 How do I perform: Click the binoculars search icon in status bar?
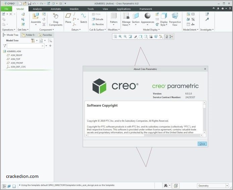(166, 186)
